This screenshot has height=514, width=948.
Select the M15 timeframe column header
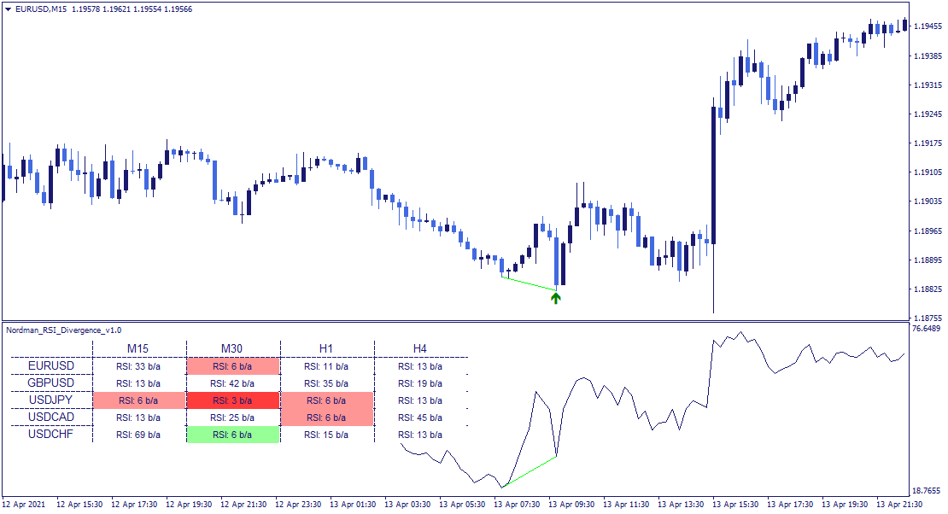tap(138, 349)
